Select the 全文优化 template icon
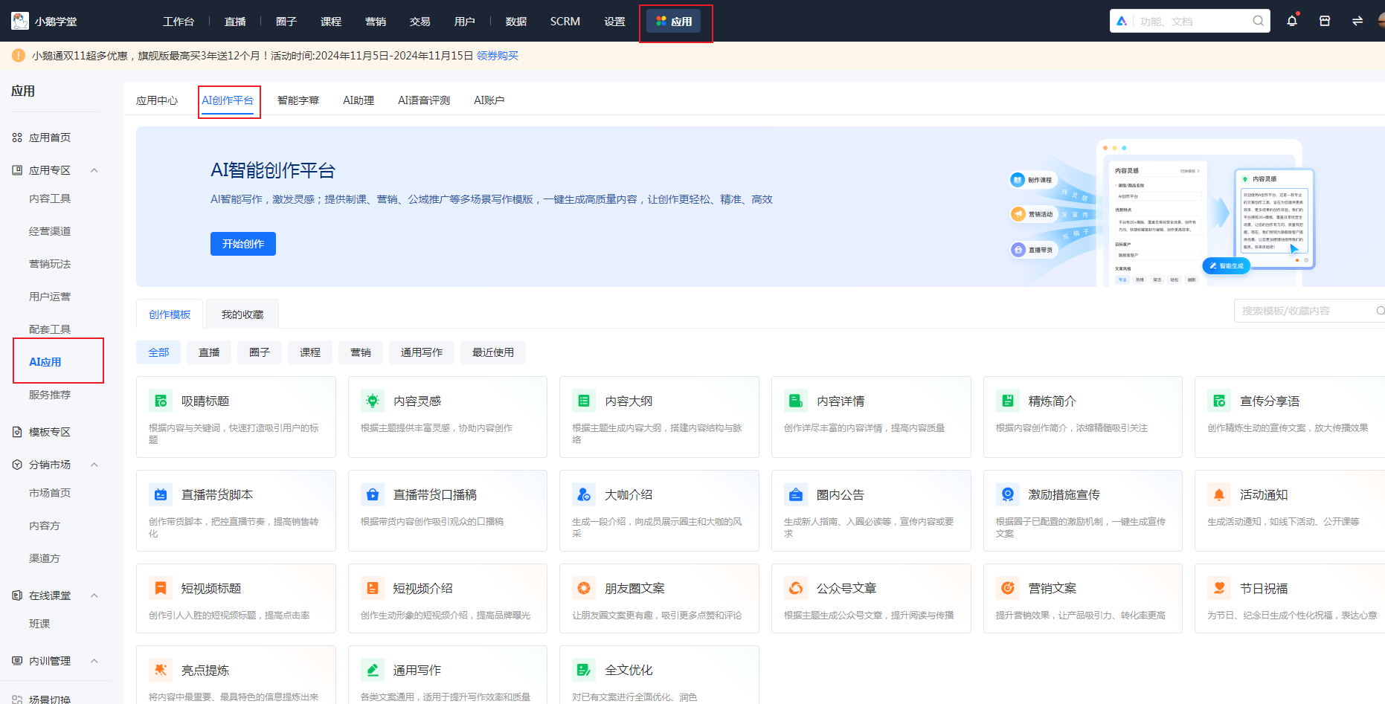1385x704 pixels. coord(585,669)
